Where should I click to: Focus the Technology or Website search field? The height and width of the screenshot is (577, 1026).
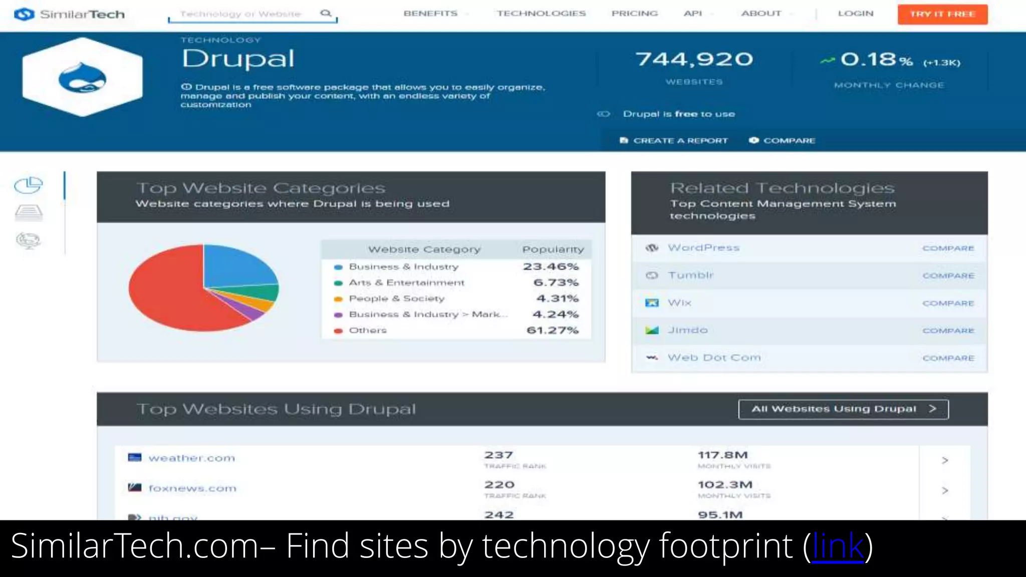[x=252, y=14]
